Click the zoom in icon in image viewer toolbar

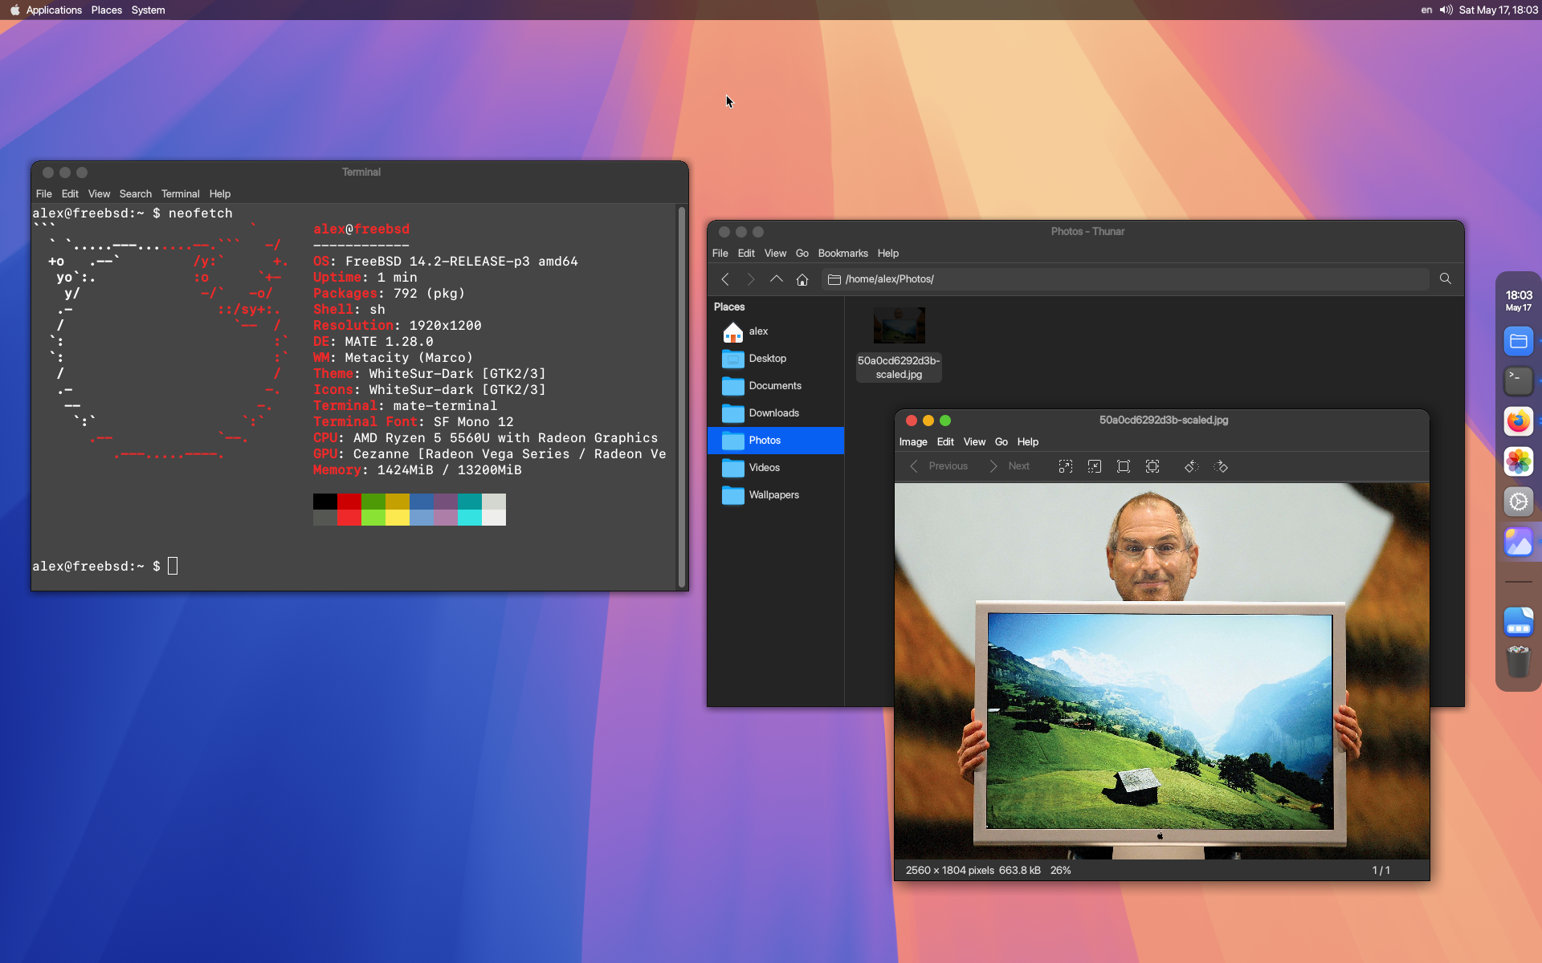(1066, 466)
